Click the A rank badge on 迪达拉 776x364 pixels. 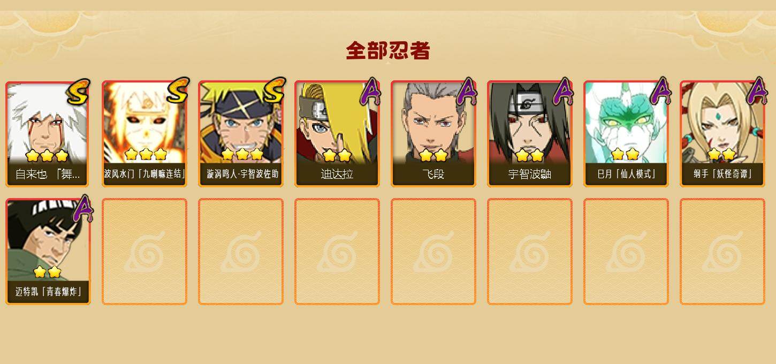(370, 91)
